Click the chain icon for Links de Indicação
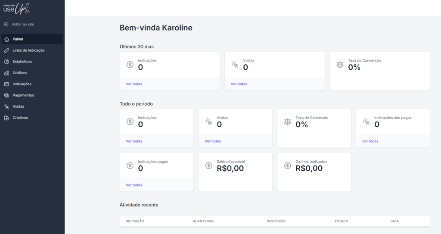This screenshot has width=441, height=234. [x=6, y=50]
